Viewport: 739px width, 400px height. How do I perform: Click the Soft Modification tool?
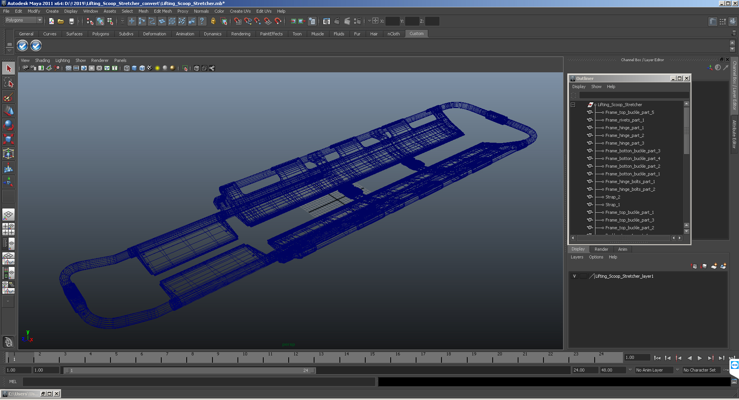8,168
